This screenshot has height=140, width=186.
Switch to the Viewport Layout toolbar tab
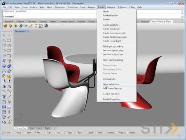coord(67,21)
